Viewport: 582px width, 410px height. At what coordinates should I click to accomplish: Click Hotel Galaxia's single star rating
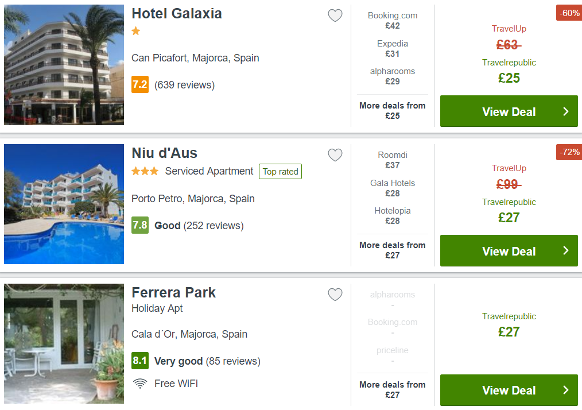point(136,31)
